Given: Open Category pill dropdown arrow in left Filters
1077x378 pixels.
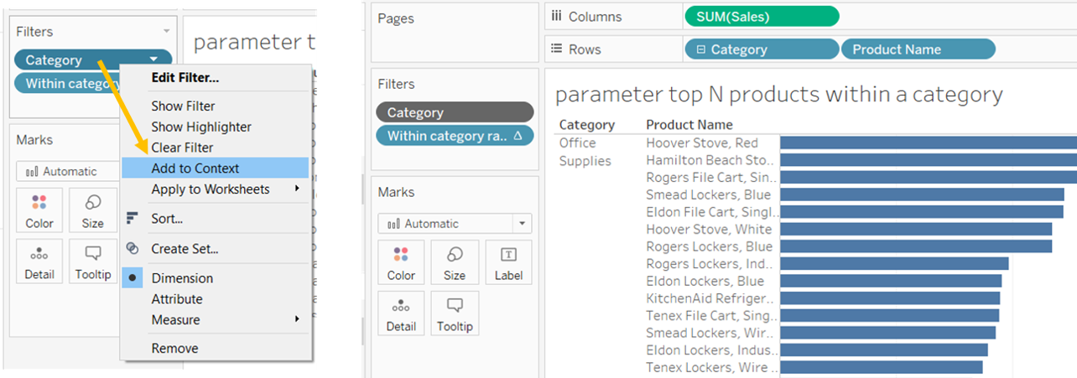Looking at the screenshot, I should pyautogui.click(x=153, y=60).
